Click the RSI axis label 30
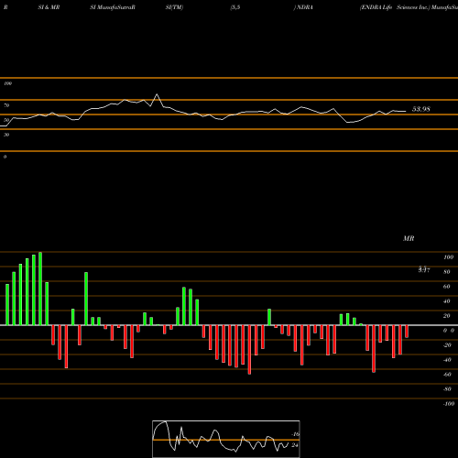458x458 pixels. click(6, 135)
